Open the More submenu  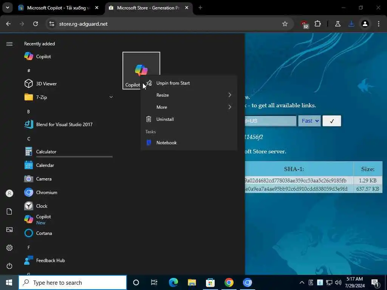189,107
